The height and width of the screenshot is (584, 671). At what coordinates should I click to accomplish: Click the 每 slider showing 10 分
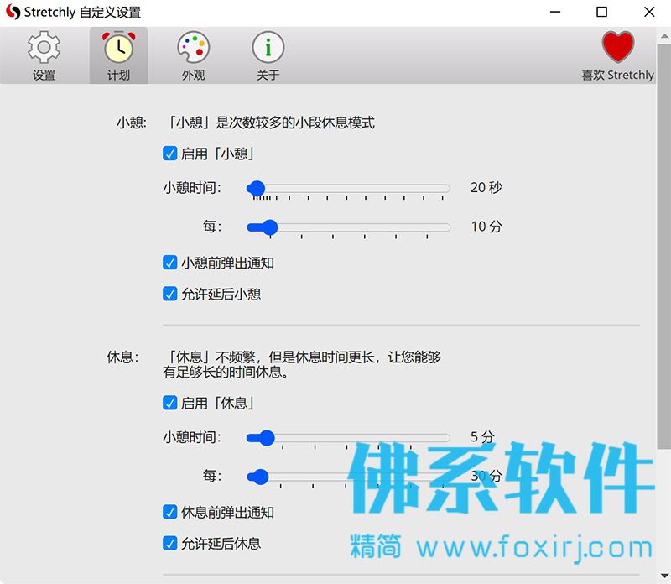click(348, 227)
